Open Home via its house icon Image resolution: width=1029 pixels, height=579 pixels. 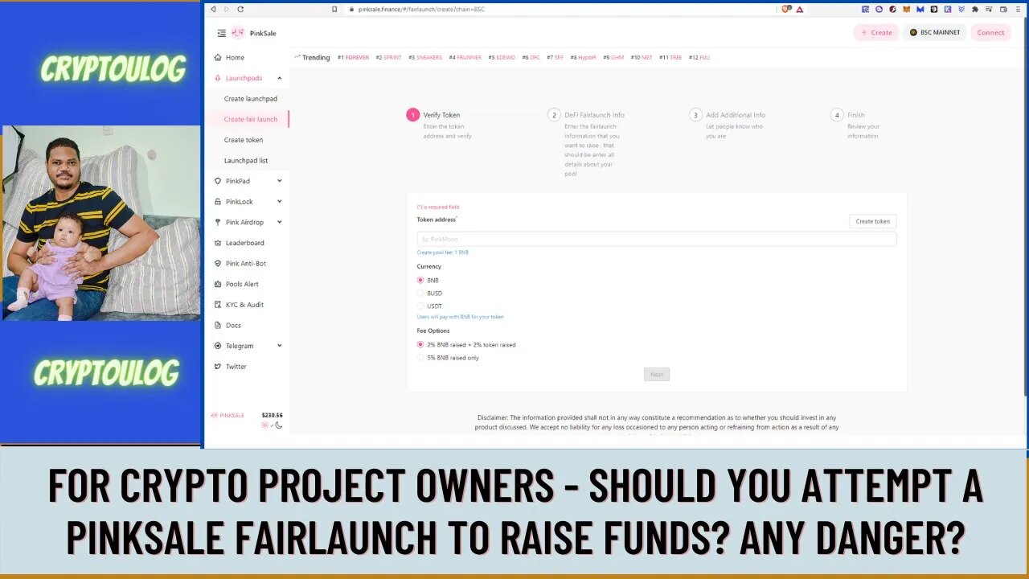click(x=218, y=57)
